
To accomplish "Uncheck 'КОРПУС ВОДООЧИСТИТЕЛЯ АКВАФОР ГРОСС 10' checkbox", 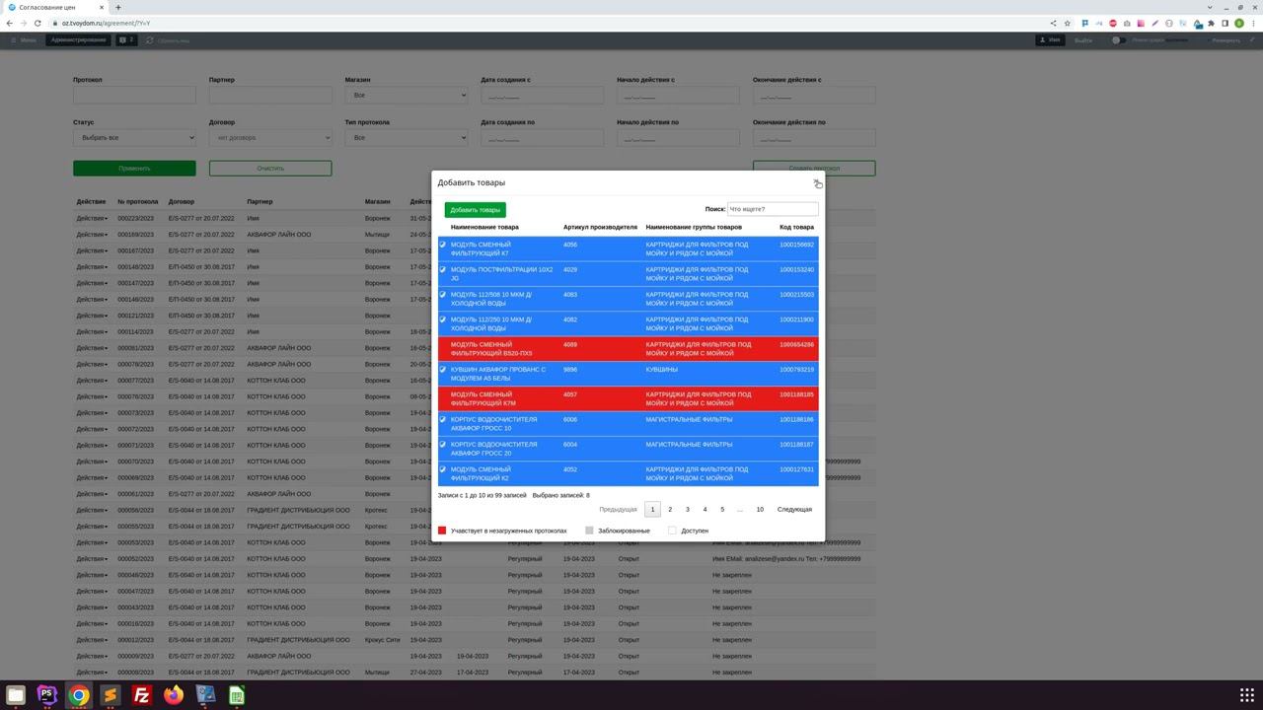I will [442, 420].
